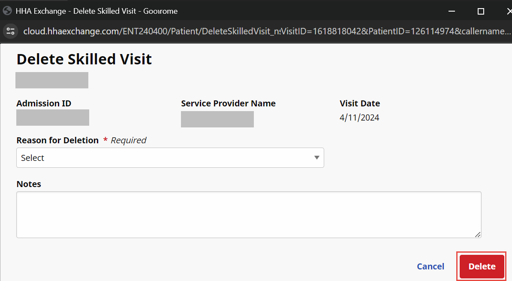Click the Reason for Deletion label
The height and width of the screenshot is (281, 512).
(57, 140)
